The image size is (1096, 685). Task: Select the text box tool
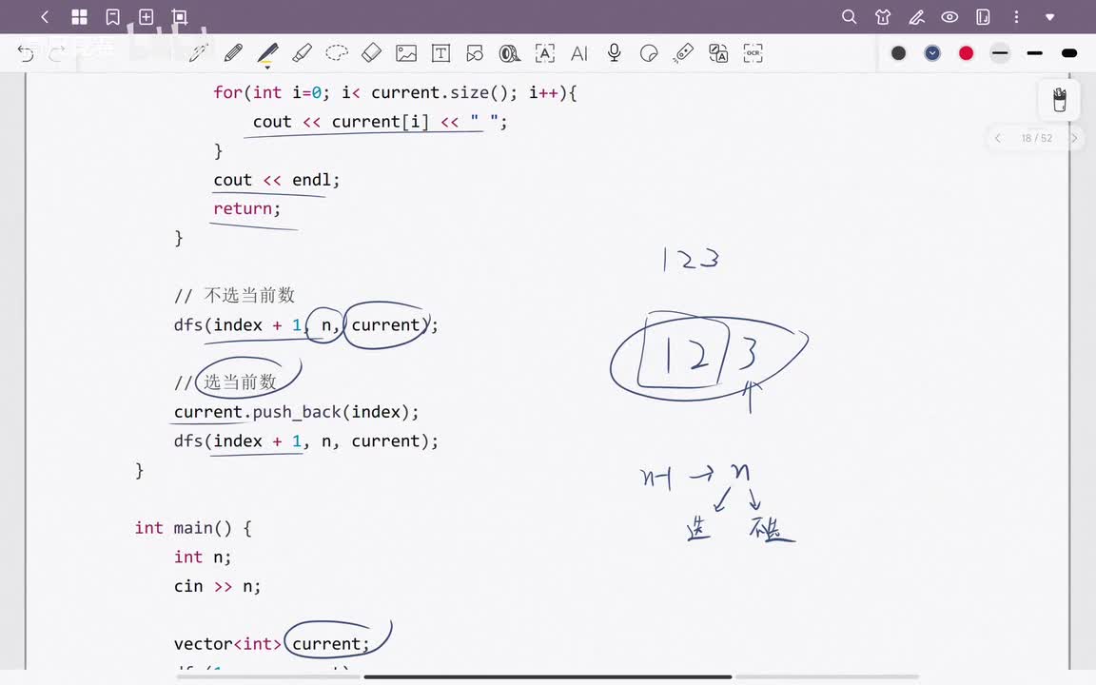[x=440, y=53]
